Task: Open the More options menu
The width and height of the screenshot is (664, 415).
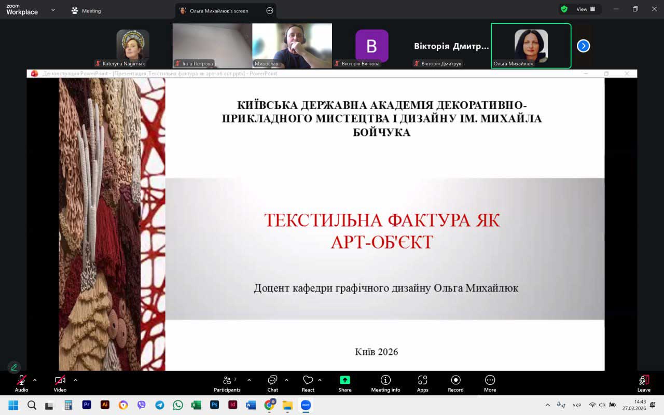Action: point(490,384)
